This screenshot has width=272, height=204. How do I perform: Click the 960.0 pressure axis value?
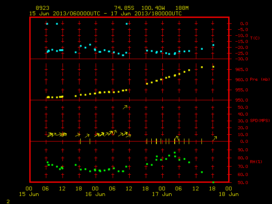[242, 80]
